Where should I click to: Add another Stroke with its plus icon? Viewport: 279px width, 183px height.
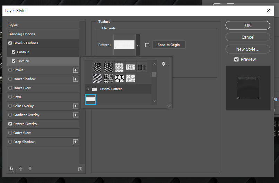click(76, 70)
